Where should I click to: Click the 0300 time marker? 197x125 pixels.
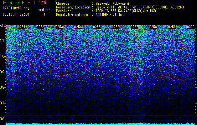tap(191, 27)
